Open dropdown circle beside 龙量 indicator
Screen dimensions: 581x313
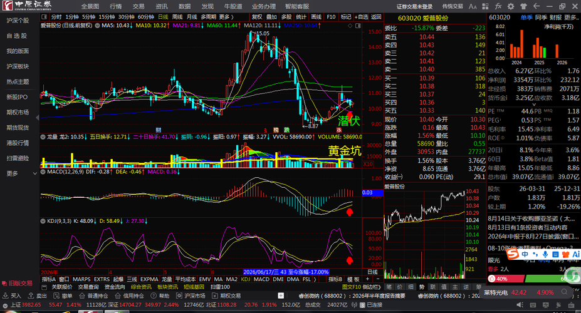[43, 137]
